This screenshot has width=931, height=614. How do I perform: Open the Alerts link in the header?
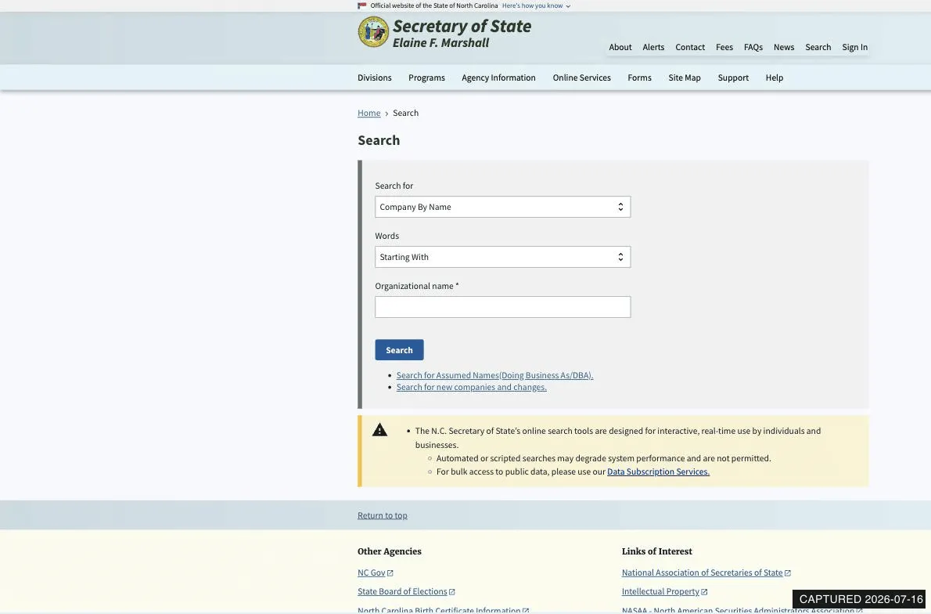point(653,47)
